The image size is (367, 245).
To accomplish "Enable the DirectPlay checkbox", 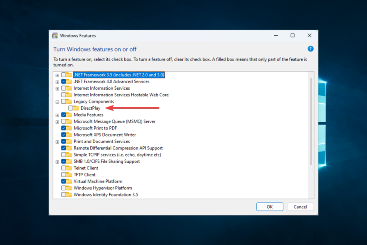I will tap(70, 108).
